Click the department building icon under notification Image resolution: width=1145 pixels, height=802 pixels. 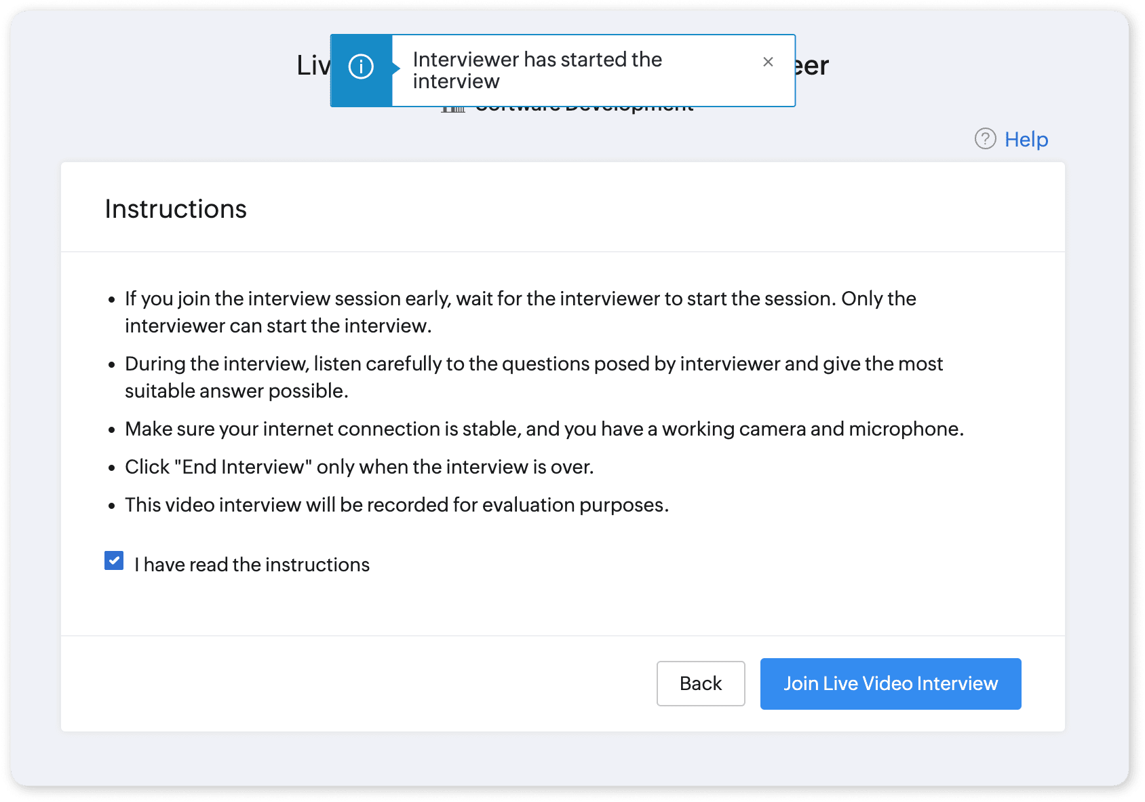(453, 109)
